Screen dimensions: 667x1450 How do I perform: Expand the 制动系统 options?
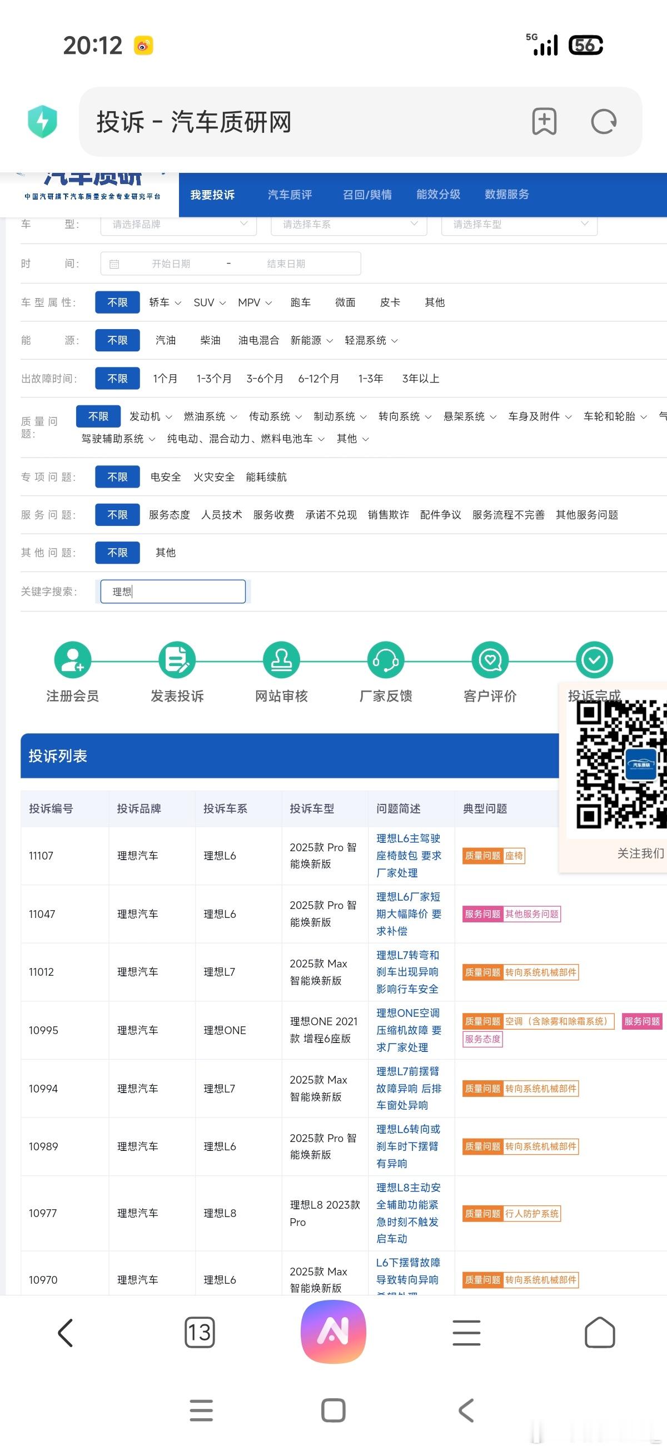[340, 416]
